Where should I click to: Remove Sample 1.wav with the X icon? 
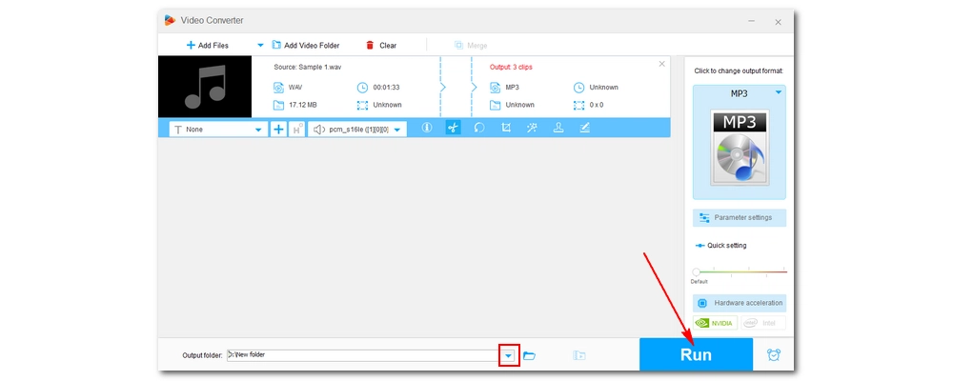pos(662,64)
